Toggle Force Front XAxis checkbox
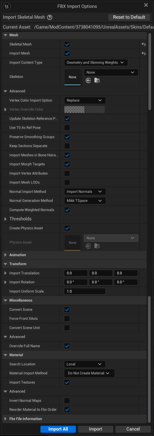 pyautogui.click(x=67, y=318)
